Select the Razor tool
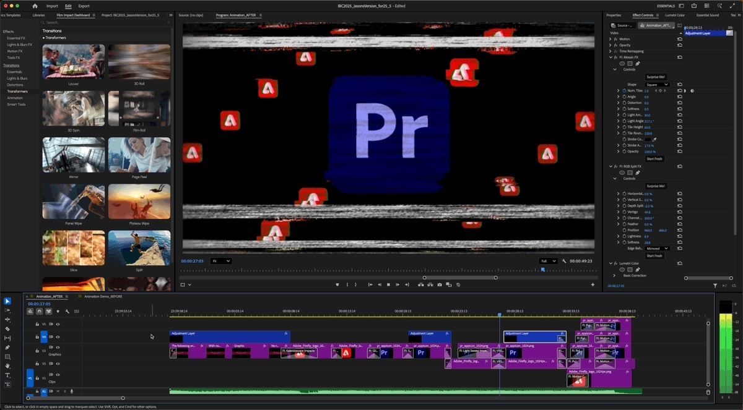Image resolution: width=743 pixels, height=410 pixels. coord(7,329)
